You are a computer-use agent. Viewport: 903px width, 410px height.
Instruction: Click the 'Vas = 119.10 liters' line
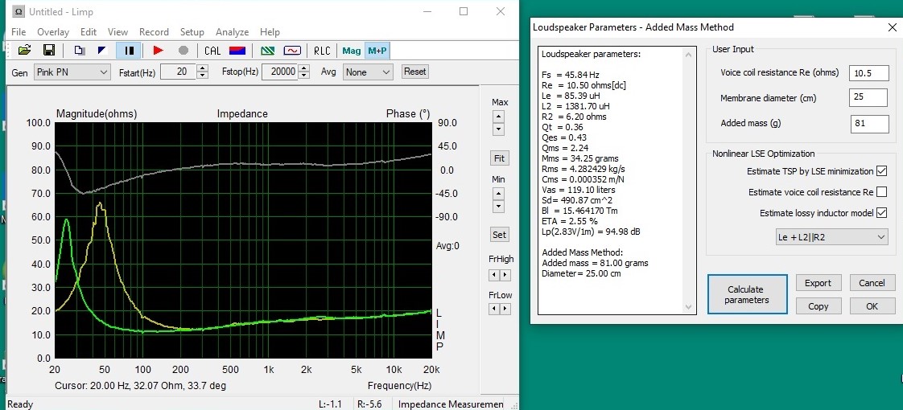pos(578,190)
